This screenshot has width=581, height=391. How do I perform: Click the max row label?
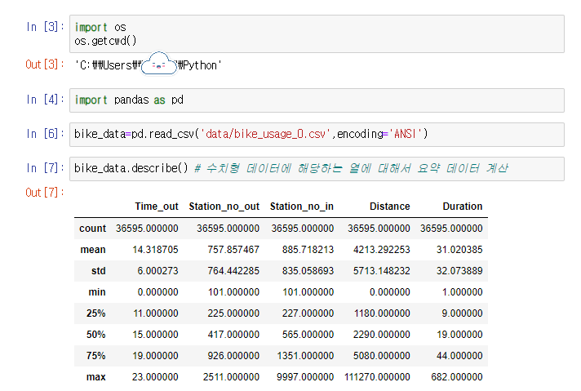point(96,377)
